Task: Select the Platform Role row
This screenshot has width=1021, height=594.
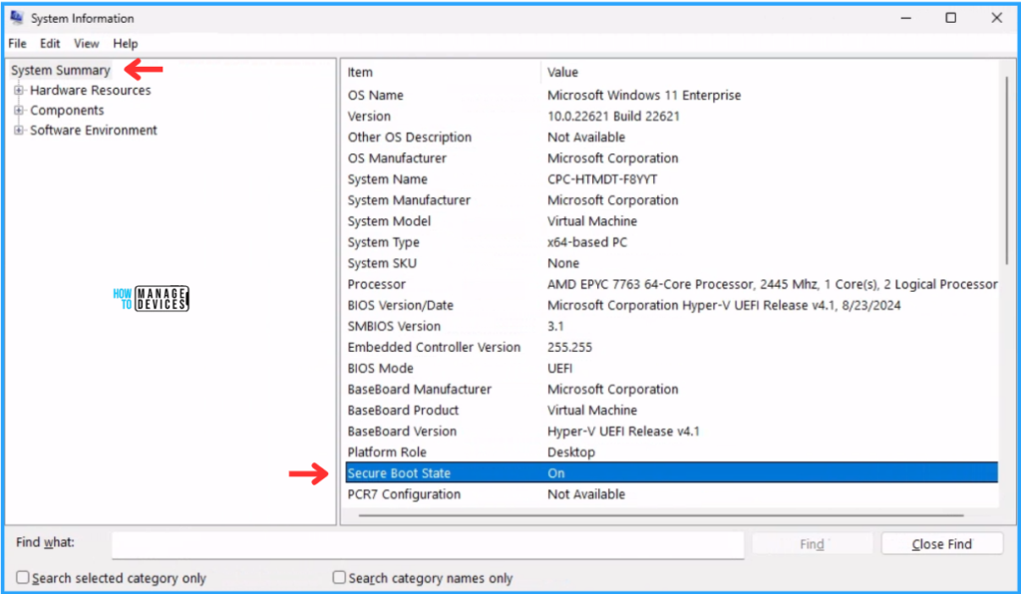Action: [671, 452]
